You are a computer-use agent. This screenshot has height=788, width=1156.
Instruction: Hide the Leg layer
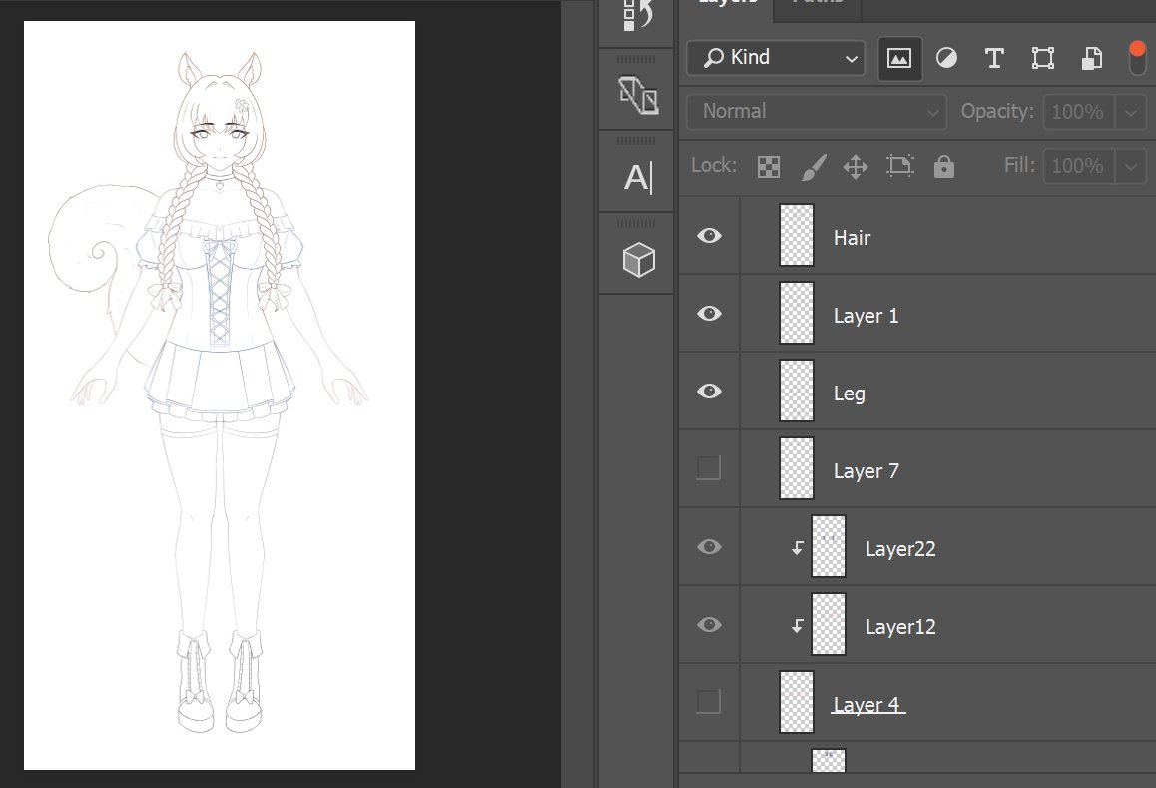click(709, 392)
